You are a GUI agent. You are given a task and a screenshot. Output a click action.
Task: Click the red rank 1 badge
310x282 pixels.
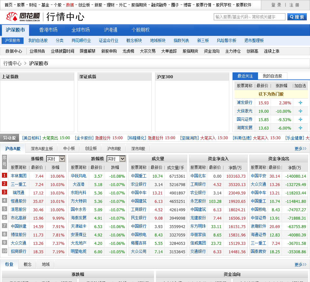click(5, 175)
